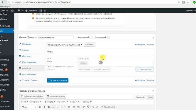This screenshot has height=110, width=196.
Task: Open the Таблица editor menu
Action: [x=86, y=102]
